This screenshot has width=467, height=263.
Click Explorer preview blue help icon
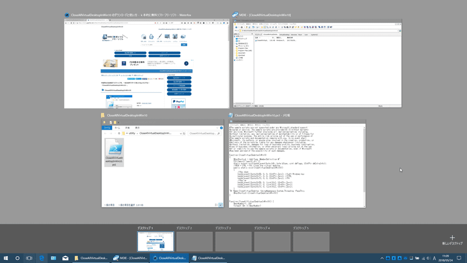pyautogui.click(x=221, y=128)
